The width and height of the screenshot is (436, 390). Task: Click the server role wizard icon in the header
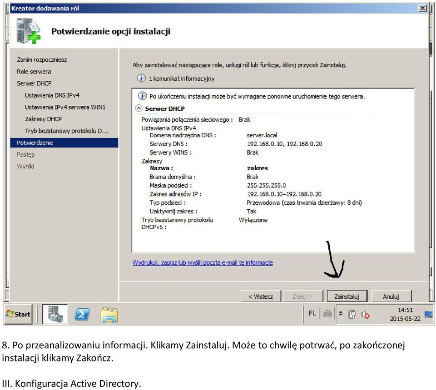28,30
